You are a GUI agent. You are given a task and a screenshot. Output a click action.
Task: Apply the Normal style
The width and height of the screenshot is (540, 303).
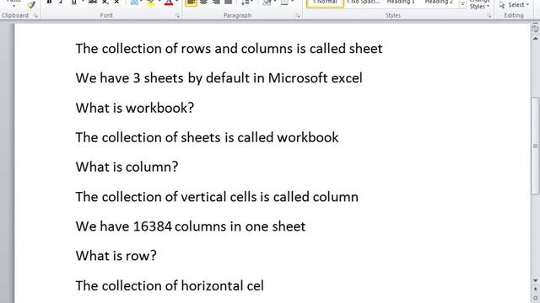(325, 3)
